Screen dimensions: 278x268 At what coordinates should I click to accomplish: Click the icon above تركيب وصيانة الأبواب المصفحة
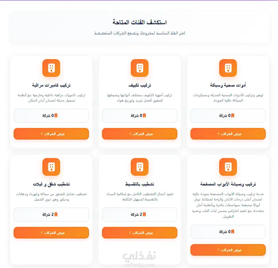pyautogui.click(x=228, y=167)
